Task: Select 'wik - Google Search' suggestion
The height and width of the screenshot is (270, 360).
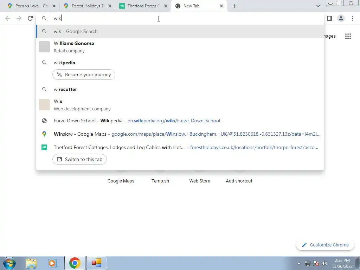Action: [x=180, y=31]
